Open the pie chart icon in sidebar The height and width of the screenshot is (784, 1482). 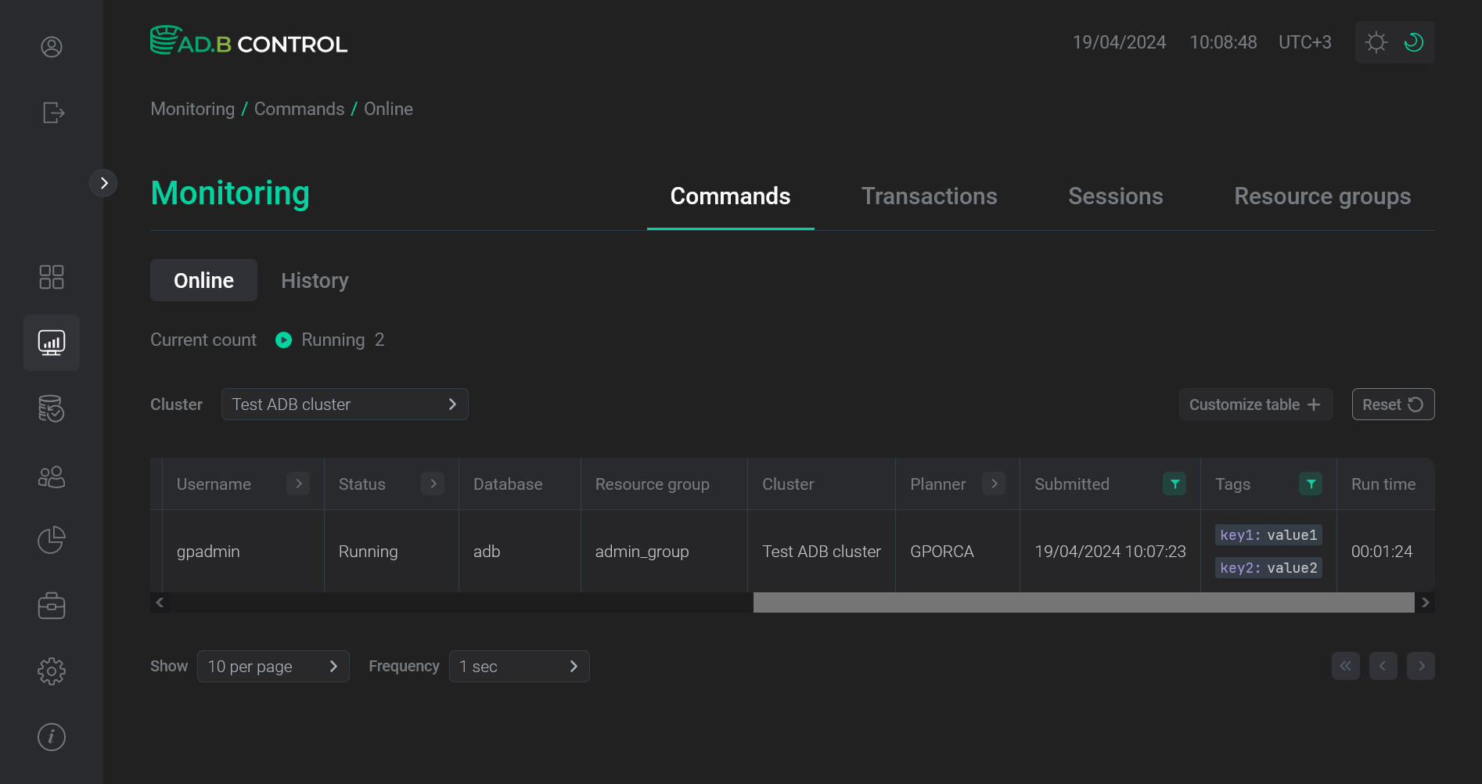pos(51,540)
